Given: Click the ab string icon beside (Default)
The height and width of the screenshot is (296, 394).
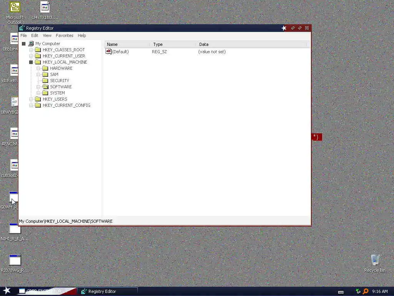Looking at the screenshot, I should (108, 51).
